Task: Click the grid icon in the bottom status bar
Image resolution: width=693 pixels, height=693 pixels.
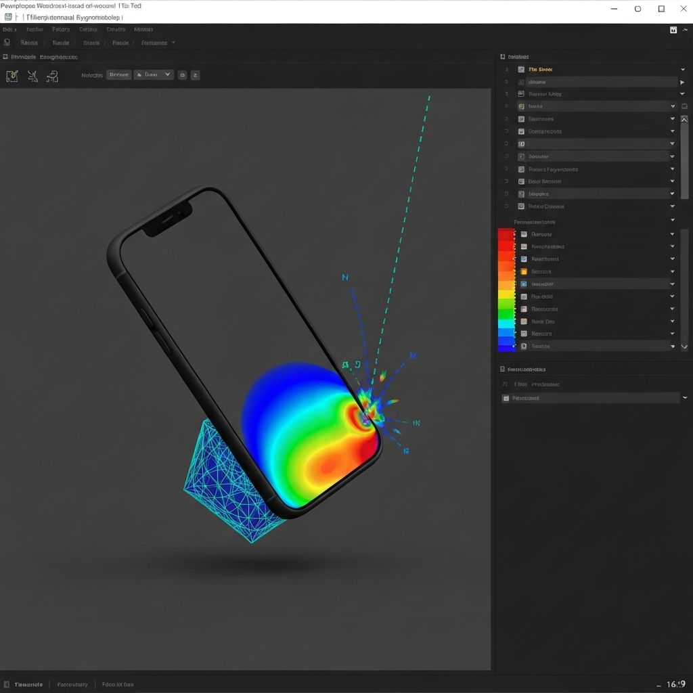Action: (6, 684)
